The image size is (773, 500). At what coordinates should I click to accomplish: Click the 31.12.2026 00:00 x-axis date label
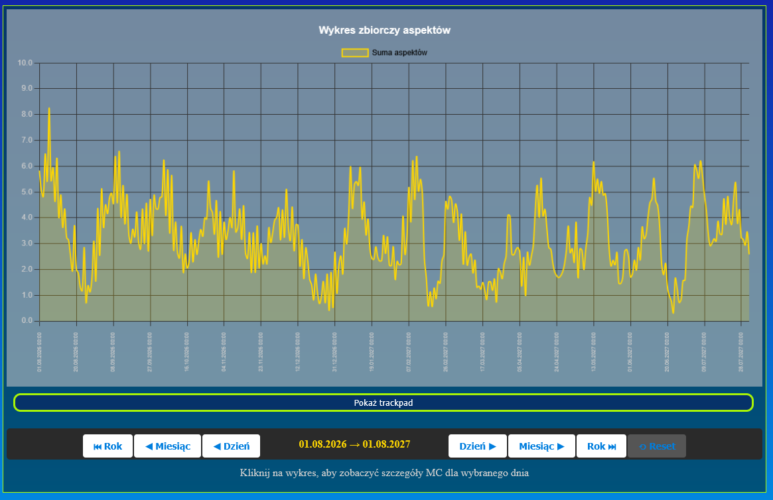pos(334,351)
